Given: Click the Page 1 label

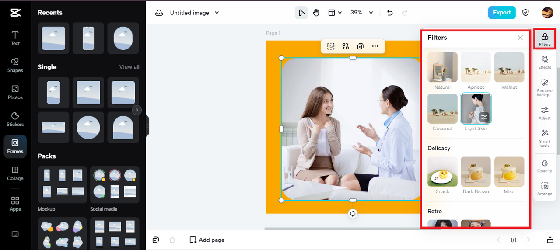Looking at the screenshot, I should click(273, 33).
